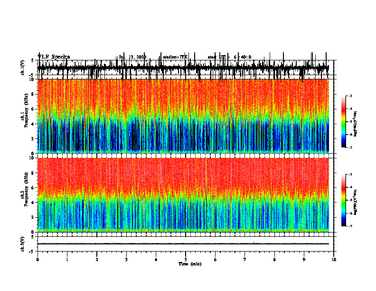The height and width of the screenshot is (291, 376).
Task: Click the '2' kHz tick on ch.1 axis
Action: 33,139
